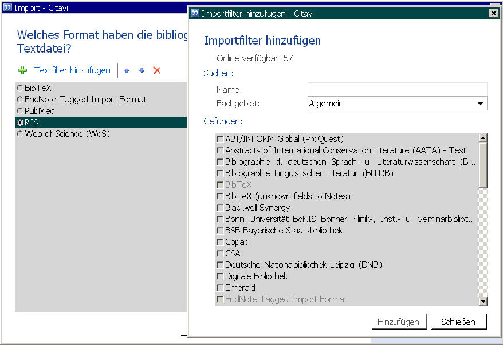Click the Schließen button

pyautogui.click(x=458, y=322)
